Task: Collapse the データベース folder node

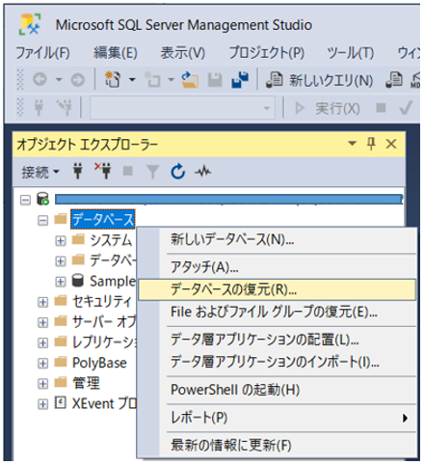Action: click(42, 220)
